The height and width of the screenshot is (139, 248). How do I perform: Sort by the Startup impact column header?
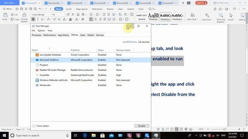[124, 50]
